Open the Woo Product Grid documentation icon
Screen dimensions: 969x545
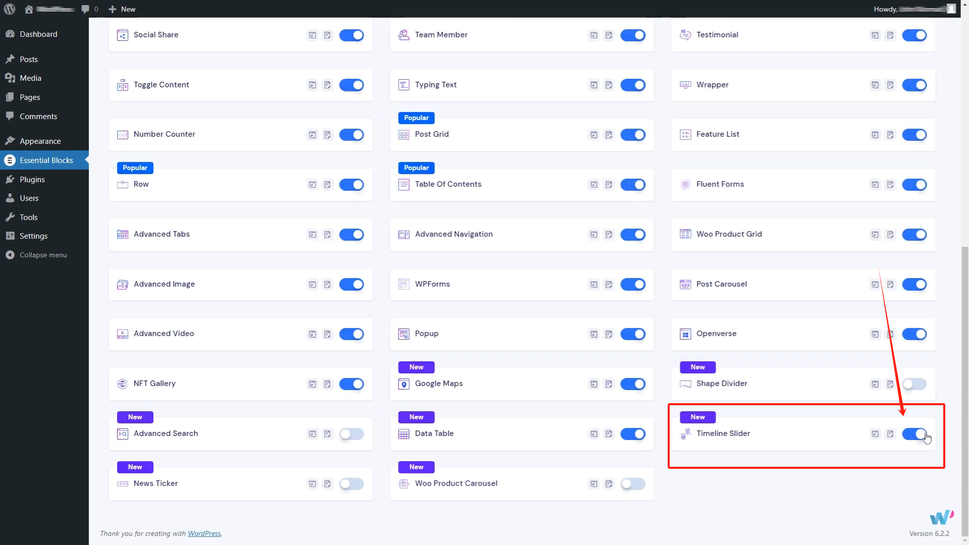890,235
